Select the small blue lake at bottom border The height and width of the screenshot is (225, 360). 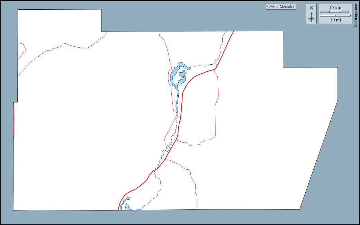coord(127,207)
